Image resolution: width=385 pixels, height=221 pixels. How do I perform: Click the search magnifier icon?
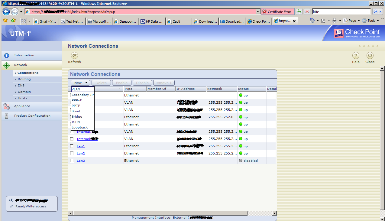[x=375, y=11]
